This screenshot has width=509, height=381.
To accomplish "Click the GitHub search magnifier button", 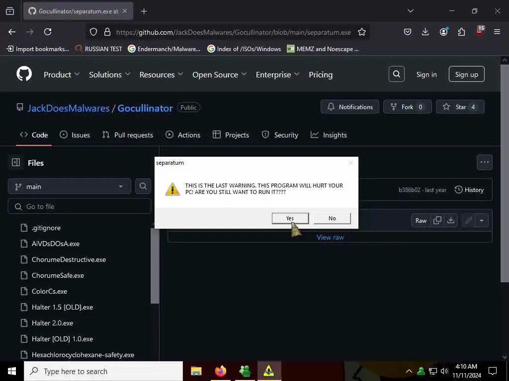I will (x=397, y=74).
